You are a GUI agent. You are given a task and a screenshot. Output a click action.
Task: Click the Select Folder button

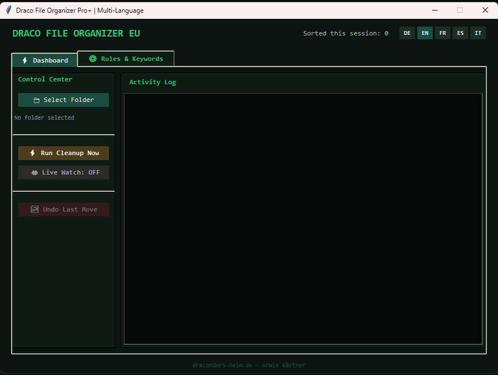[x=64, y=100]
